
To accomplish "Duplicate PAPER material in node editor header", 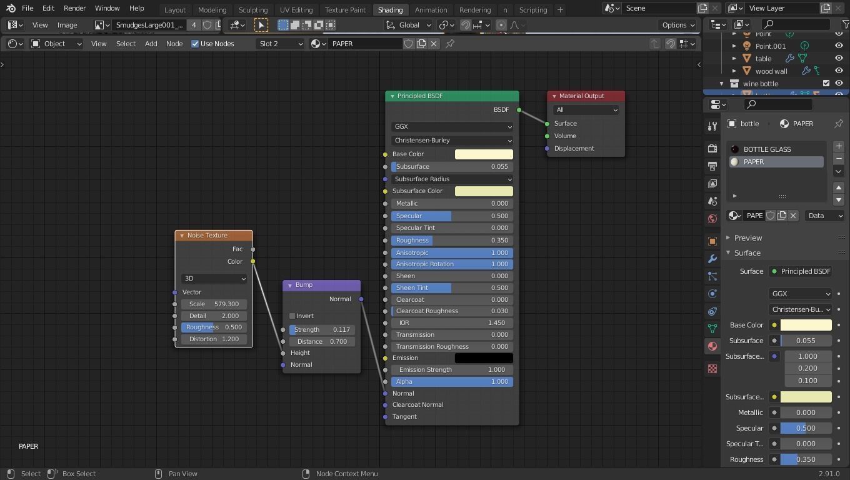I will (421, 44).
